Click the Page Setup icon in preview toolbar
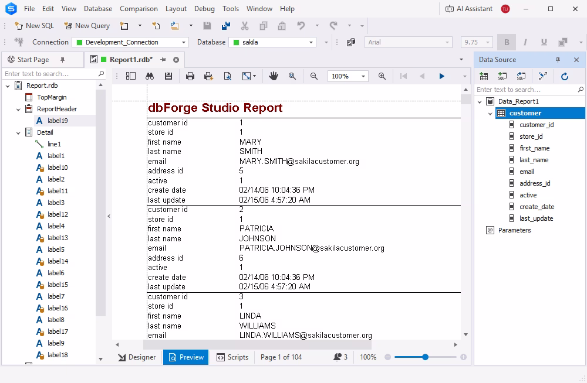 (x=227, y=76)
